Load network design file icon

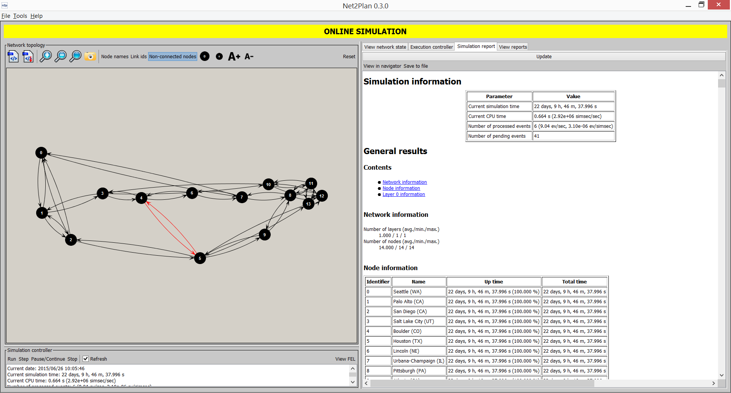click(x=13, y=57)
